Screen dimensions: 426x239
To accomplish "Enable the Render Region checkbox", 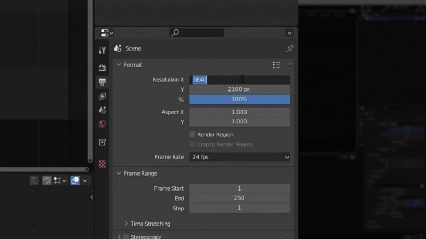I will (192, 135).
